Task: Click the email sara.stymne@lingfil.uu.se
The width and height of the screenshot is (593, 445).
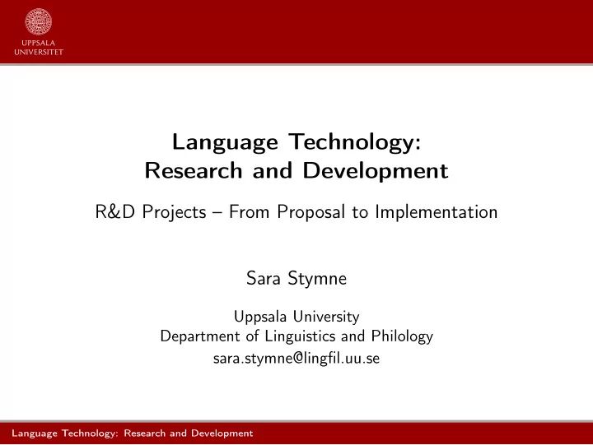Action: (x=296, y=358)
